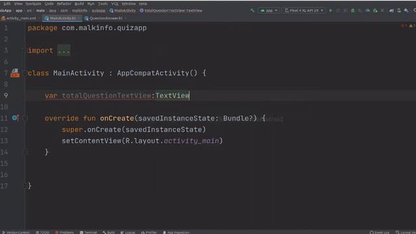Click the Make Project hammer icon

252,10
